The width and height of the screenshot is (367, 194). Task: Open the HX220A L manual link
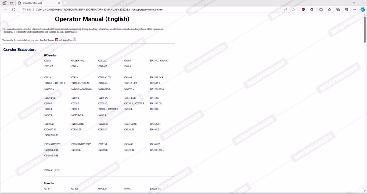pos(103,83)
